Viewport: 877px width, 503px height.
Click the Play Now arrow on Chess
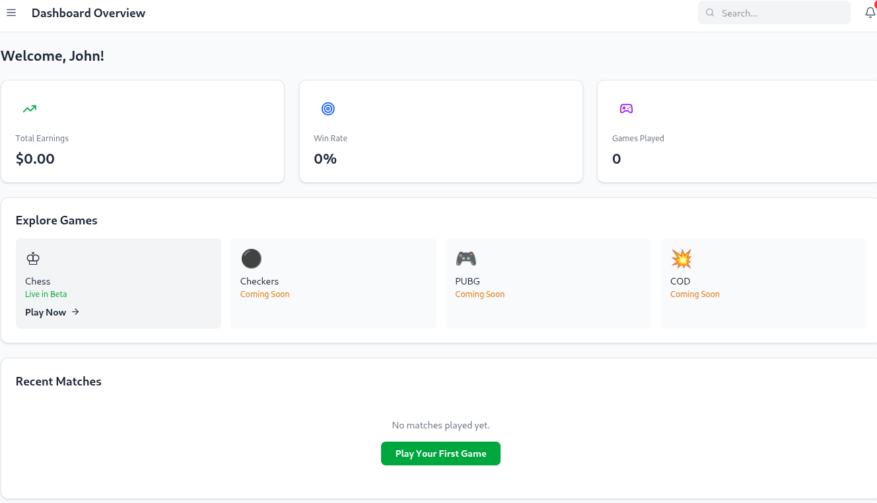point(76,312)
